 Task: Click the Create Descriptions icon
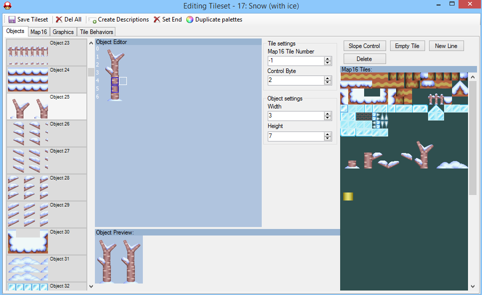[92, 20]
